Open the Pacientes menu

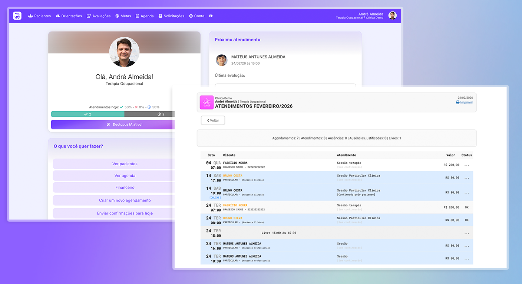[39, 16]
